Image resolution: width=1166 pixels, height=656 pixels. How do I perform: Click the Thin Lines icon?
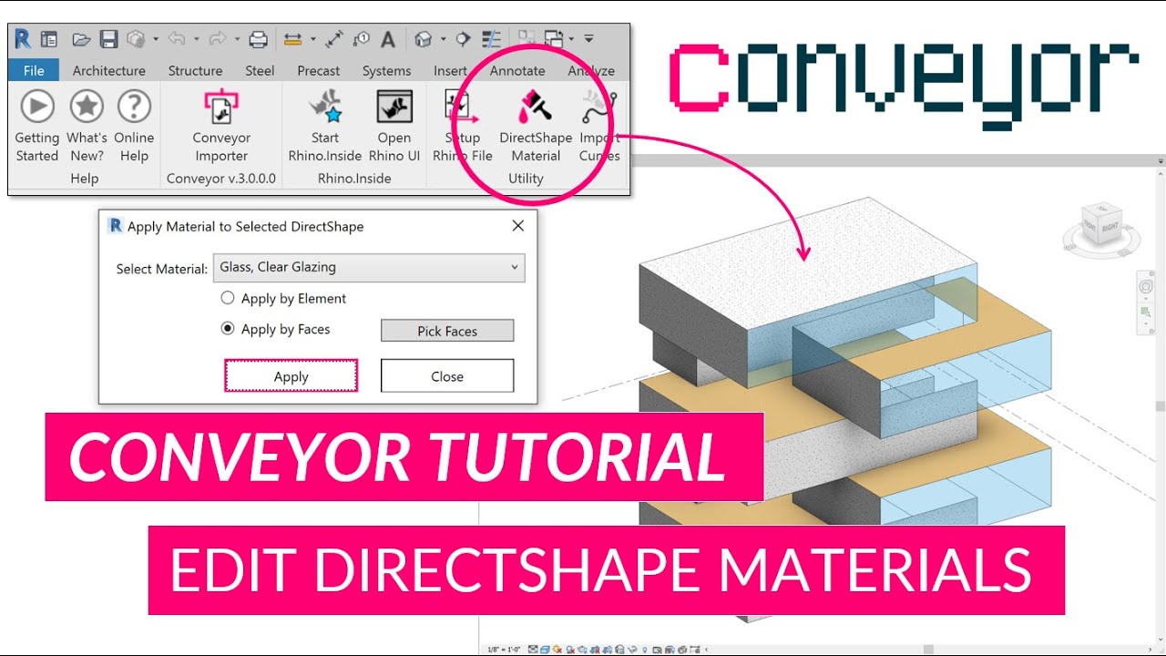491,39
